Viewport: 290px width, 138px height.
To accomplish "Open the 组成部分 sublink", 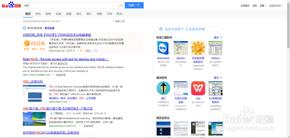I will 54,98.
